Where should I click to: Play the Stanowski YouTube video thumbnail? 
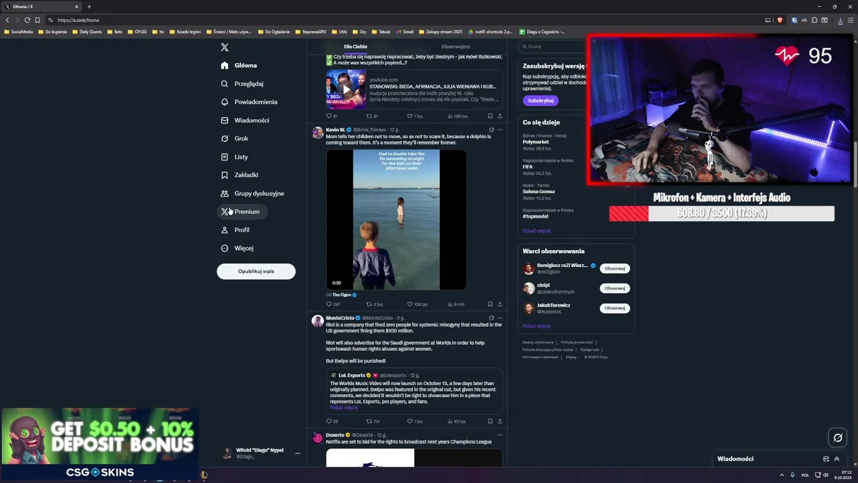pos(347,89)
